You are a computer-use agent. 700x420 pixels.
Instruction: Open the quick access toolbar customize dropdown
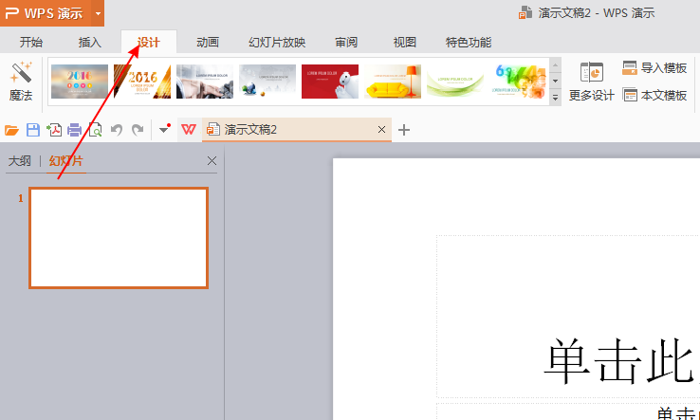(x=164, y=130)
